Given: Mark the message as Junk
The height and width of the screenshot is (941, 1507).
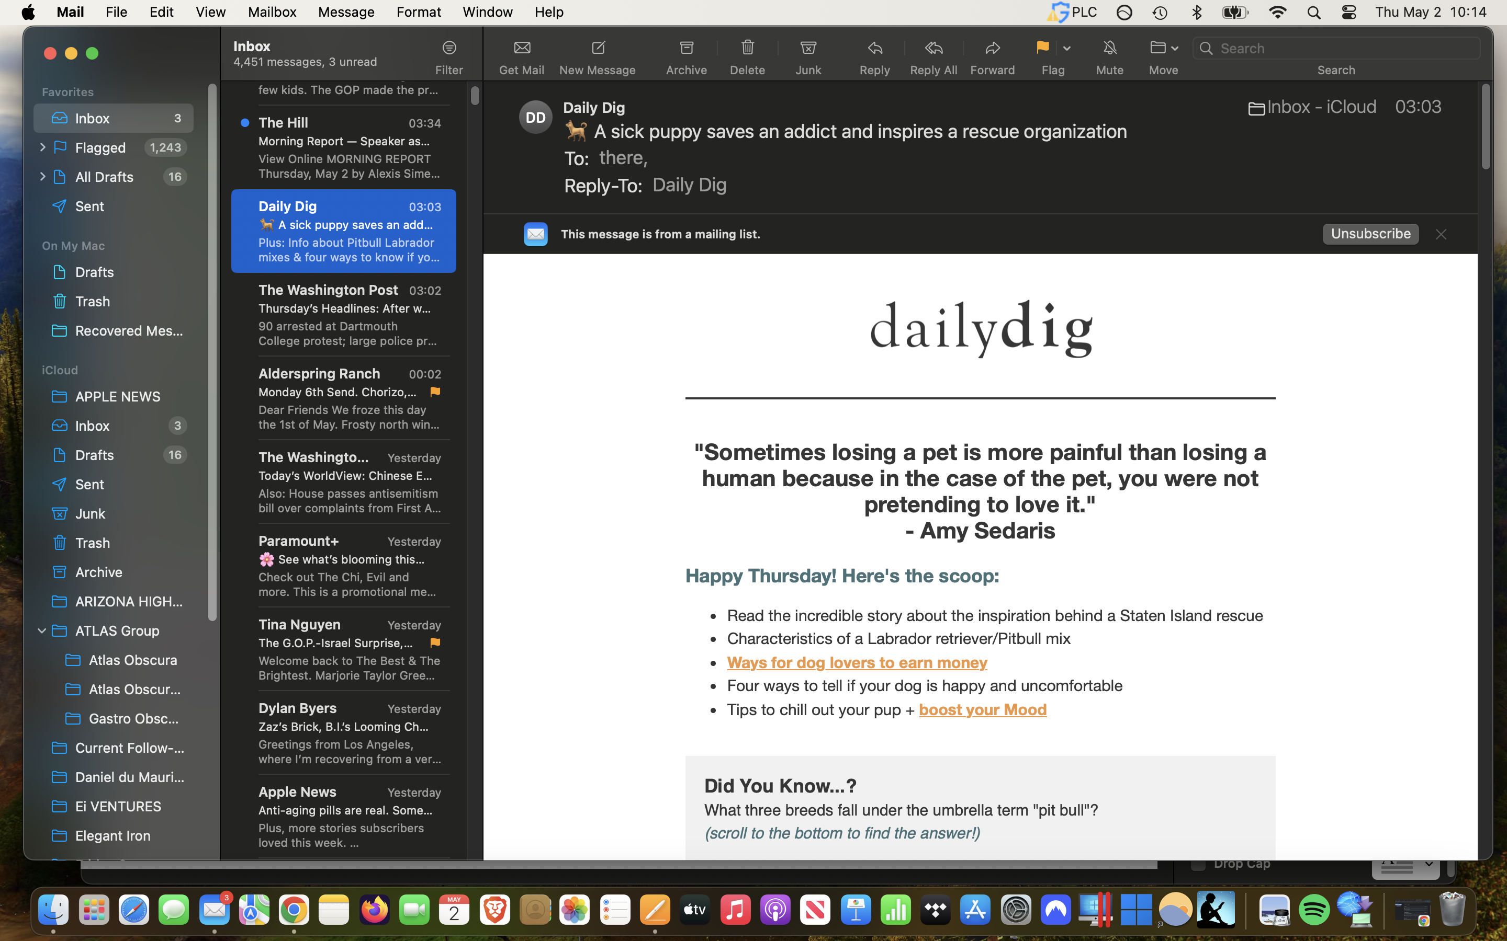Looking at the screenshot, I should point(808,48).
